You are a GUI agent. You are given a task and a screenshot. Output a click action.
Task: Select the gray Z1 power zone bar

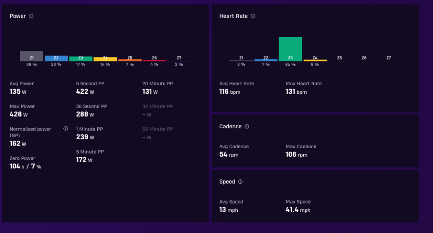[31, 56]
